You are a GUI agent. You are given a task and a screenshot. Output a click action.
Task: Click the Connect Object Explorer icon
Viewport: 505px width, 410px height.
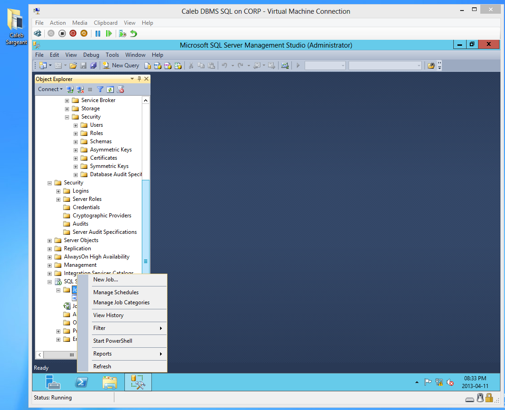(x=70, y=89)
